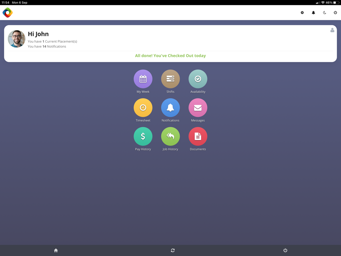
Task: Click the colorful app logo
Action: [8, 13]
